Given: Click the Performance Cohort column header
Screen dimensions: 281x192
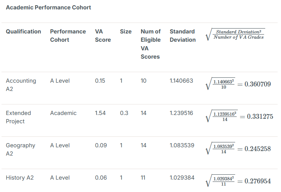Looking at the screenshot, I should 68,36.
